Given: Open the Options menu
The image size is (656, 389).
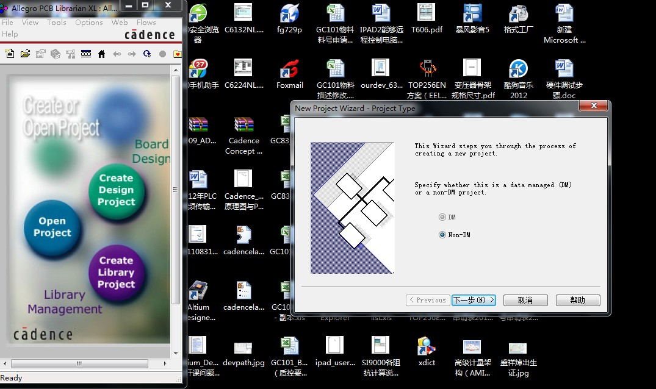Looking at the screenshot, I should 88,23.
